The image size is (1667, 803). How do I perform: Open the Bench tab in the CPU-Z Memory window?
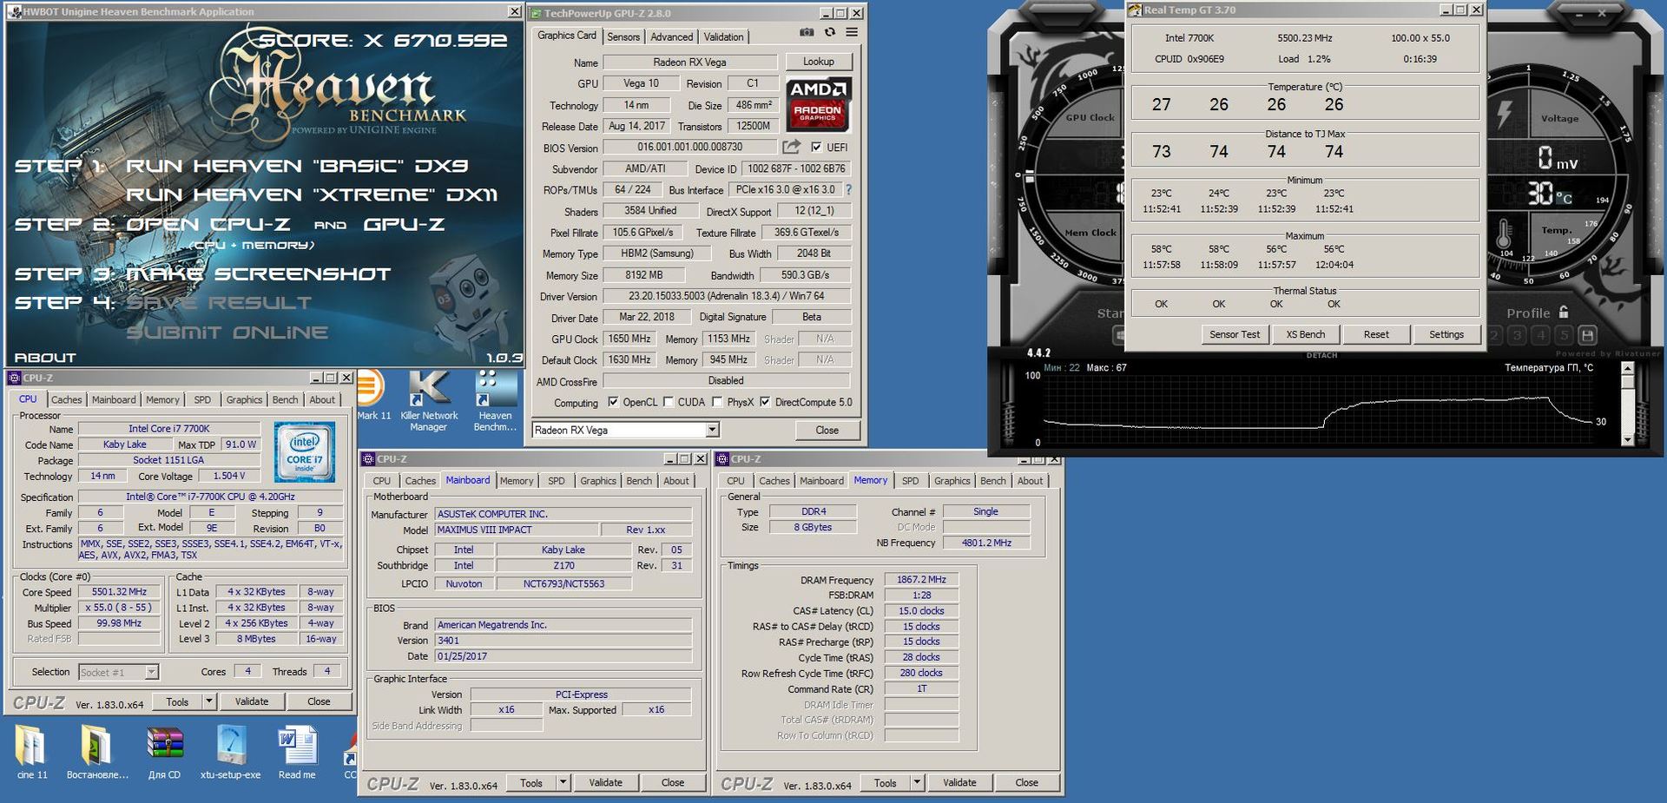click(993, 481)
